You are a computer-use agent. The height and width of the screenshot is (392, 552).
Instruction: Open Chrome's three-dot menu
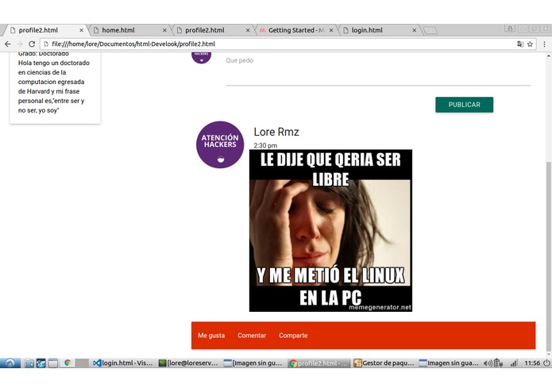[x=544, y=44]
